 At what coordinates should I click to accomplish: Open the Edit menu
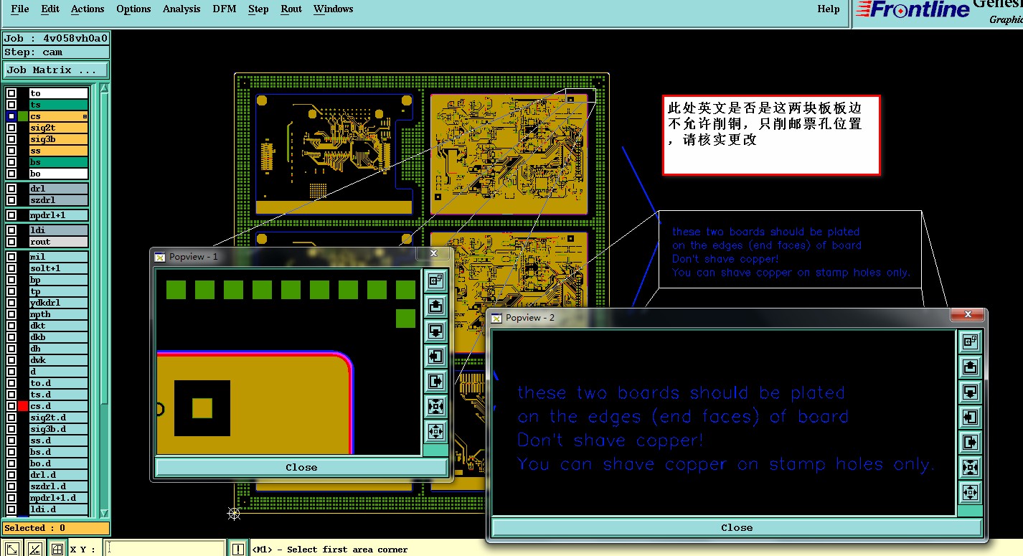coord(50,9)
